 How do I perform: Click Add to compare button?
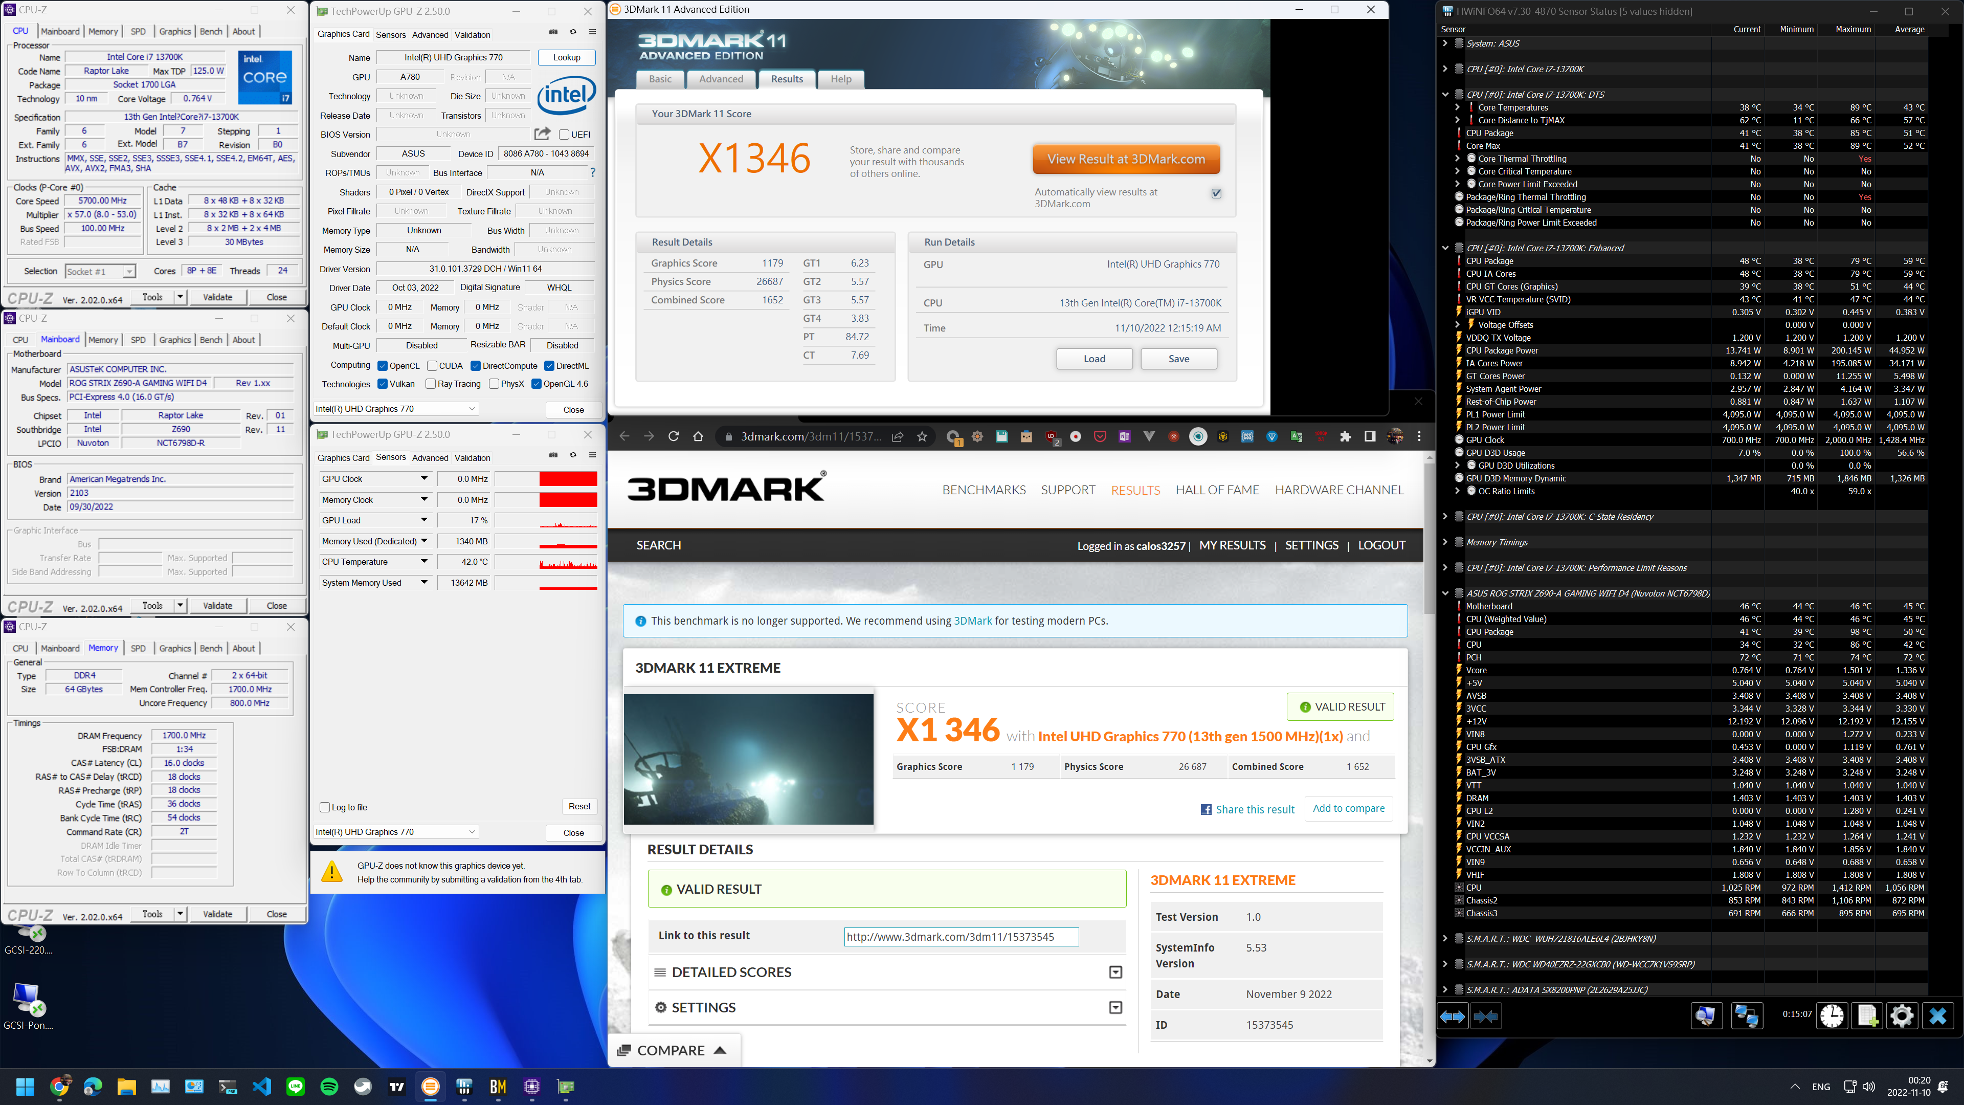click(x=1349, y=808)
